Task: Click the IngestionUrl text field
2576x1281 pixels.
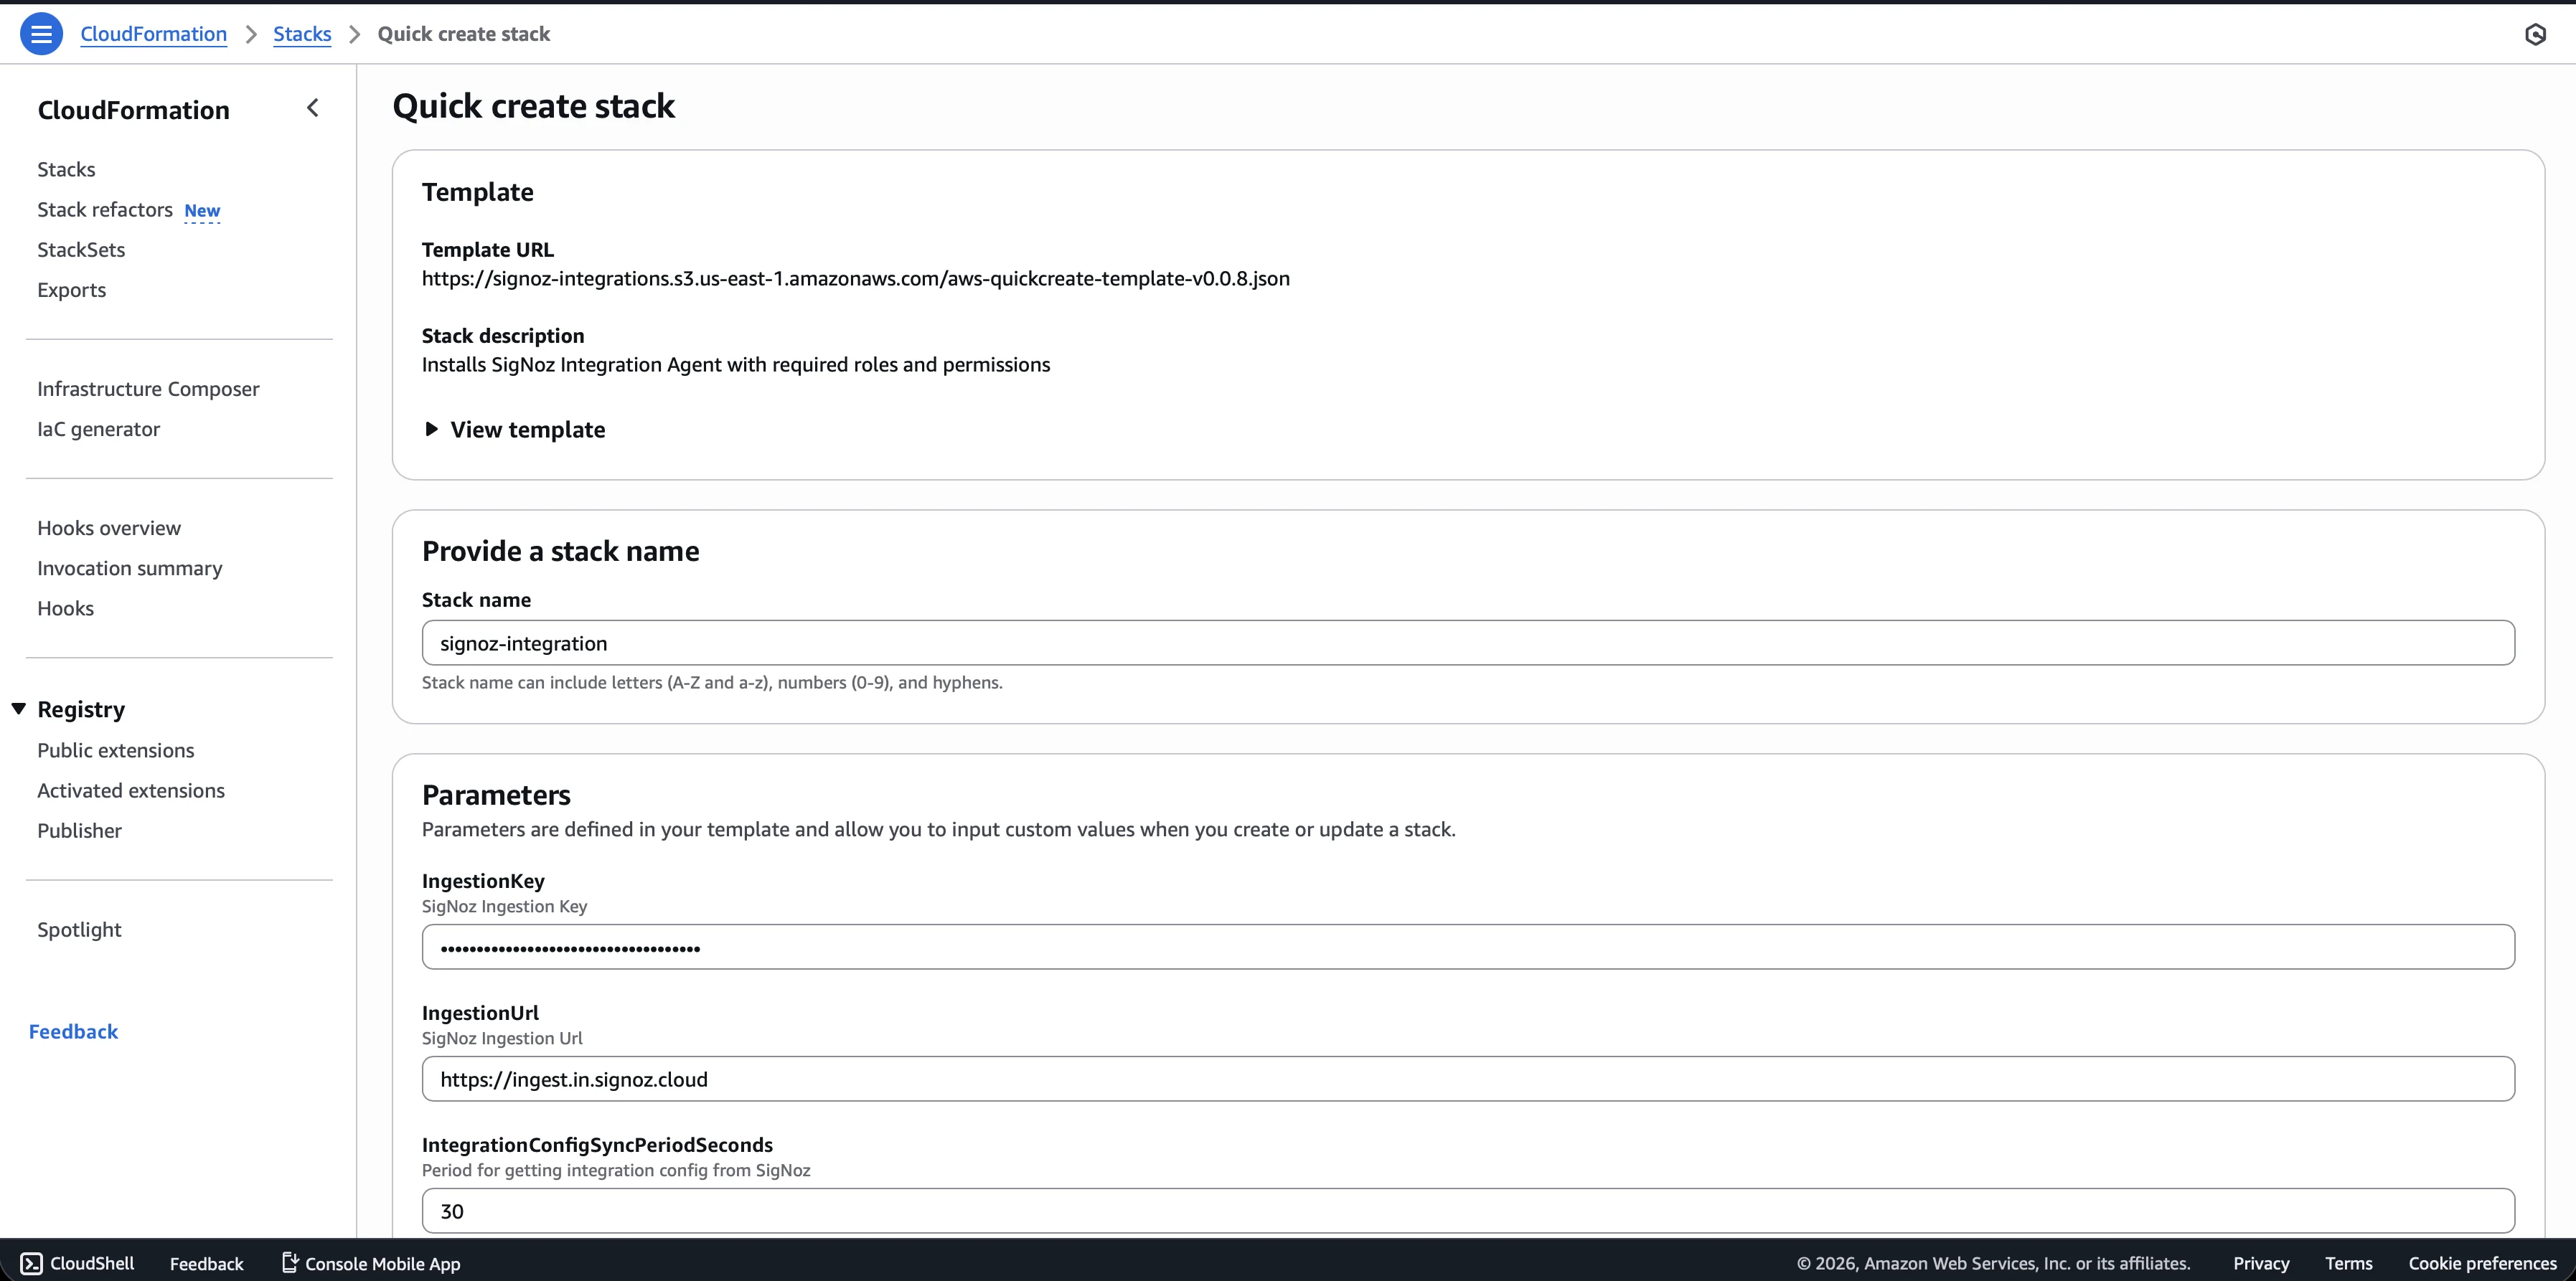Action: click(1467, 1079)
